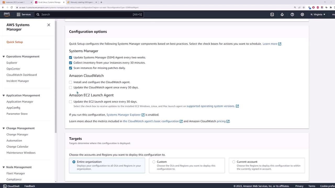Click external link icon after basic configuration
This screenshot has width=335, height=188.
tap(181, 121)
